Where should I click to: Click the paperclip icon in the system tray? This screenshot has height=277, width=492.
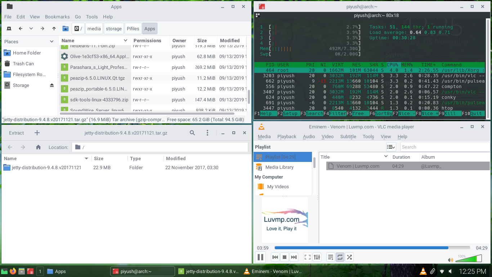[x=433, y=271]
